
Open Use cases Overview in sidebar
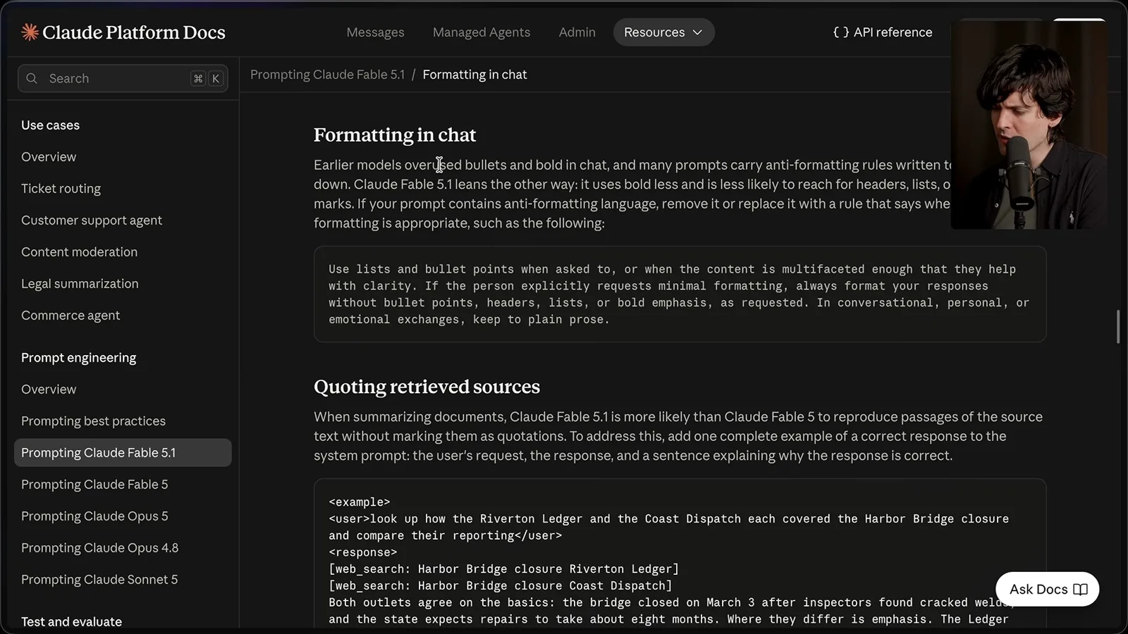pyautogui.click(x=49, y=157)
